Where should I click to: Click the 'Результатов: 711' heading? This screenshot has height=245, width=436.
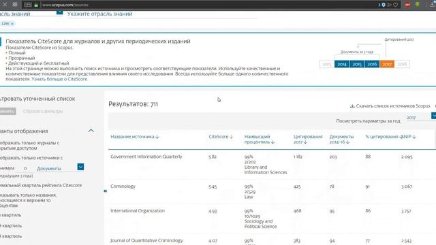134,104
